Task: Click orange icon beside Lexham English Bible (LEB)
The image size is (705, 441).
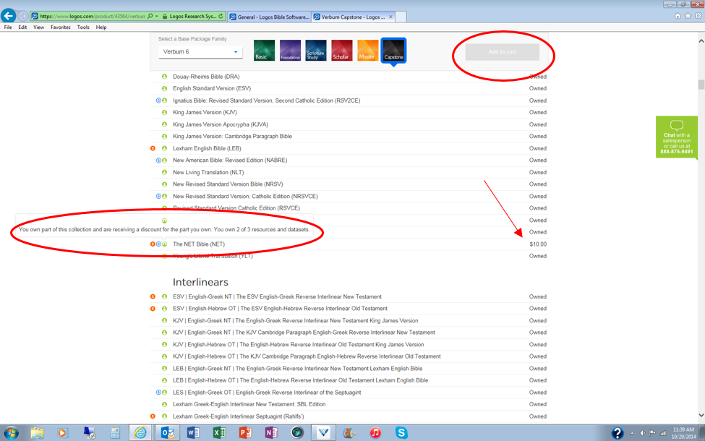Action: [153, 148]
